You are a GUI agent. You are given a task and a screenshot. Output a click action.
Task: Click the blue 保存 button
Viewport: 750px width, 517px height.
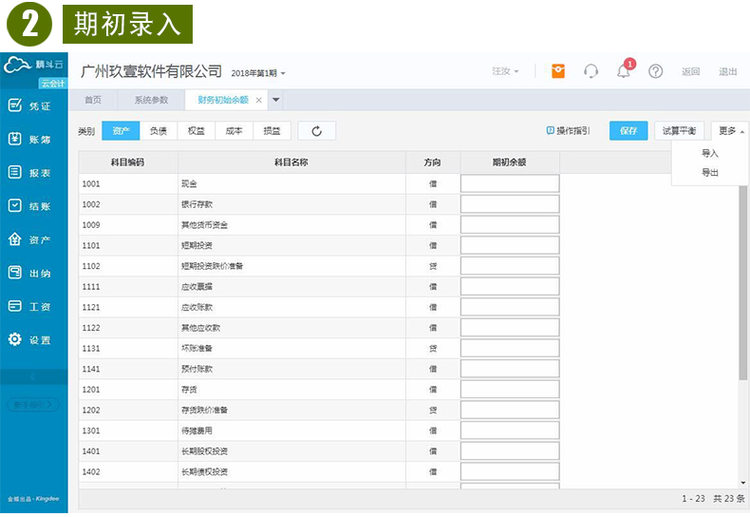tap(628, 131)
